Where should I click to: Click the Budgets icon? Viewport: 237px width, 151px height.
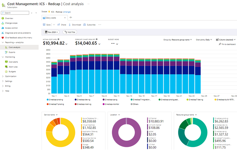click(x=6, y=72)
